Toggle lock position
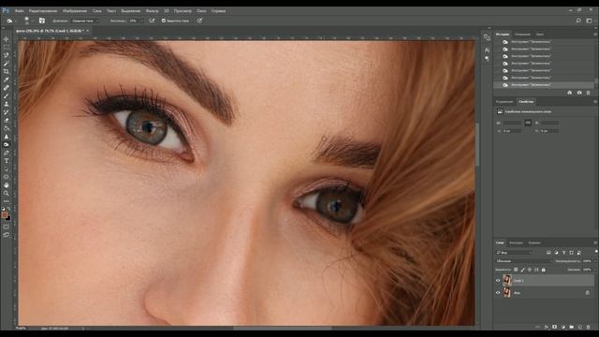599x337 pixels. [530, 270]
